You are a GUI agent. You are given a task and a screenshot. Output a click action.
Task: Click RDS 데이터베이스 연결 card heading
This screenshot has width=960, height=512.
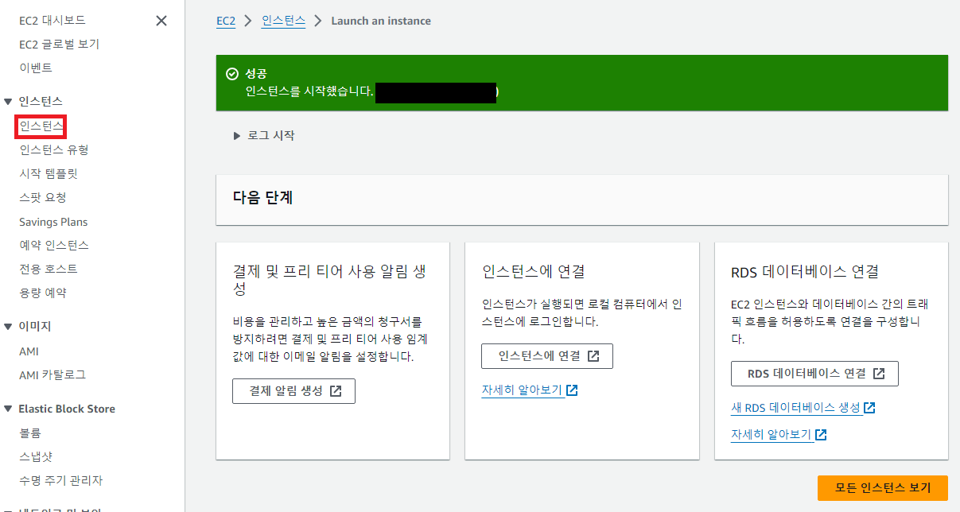805,272
